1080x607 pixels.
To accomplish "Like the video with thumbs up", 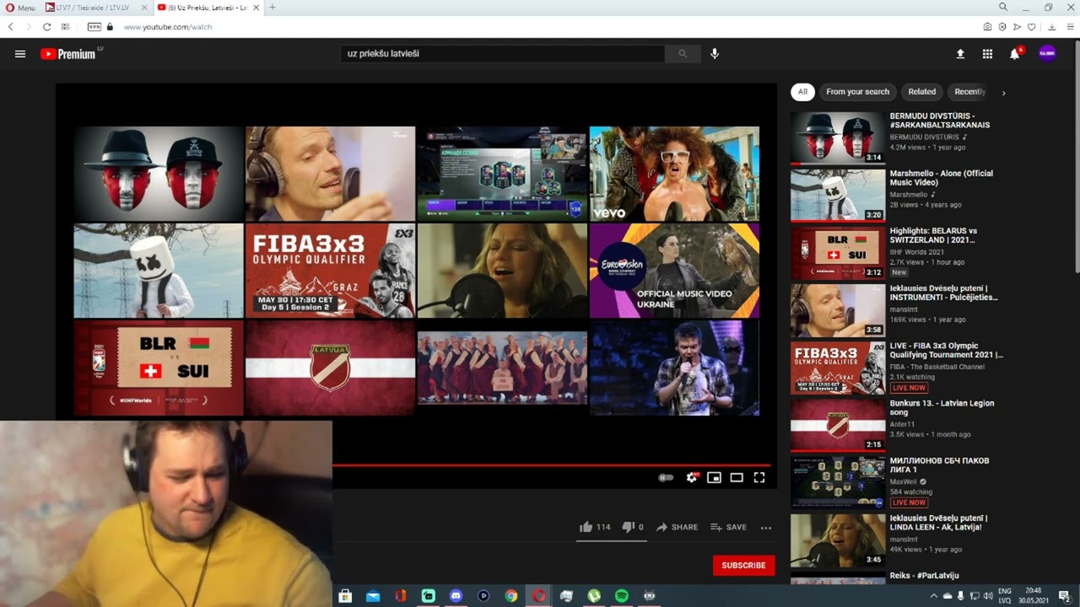I will [586, 527].
